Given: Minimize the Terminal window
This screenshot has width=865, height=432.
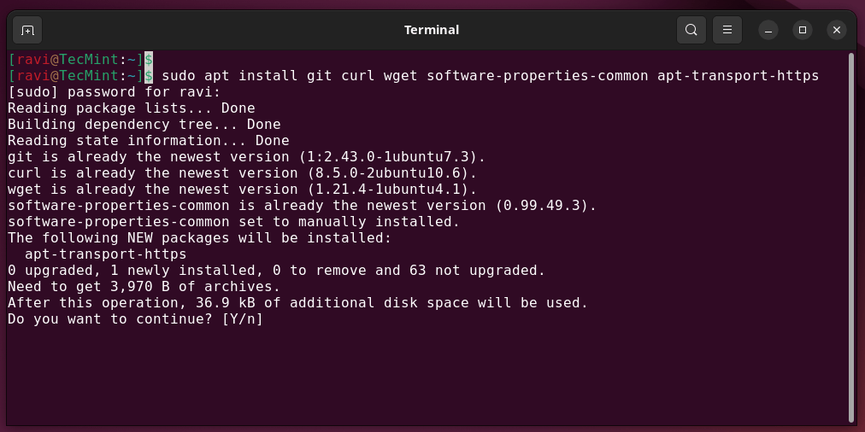Looking at the screenshot, I should [768, 31].
